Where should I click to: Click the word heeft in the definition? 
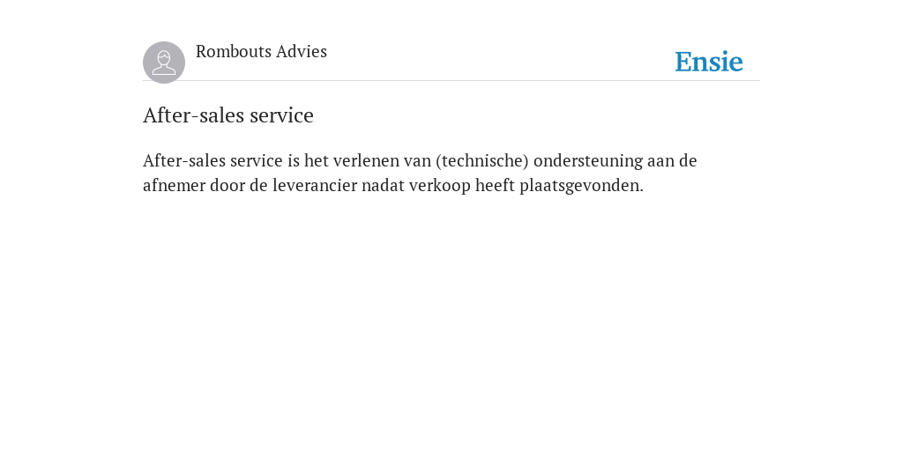496,186
